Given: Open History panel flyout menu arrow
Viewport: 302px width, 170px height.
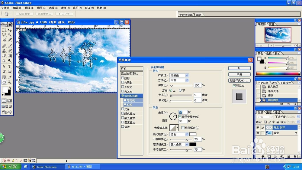Looking at the screenshot, I should [x=299, y=83].
